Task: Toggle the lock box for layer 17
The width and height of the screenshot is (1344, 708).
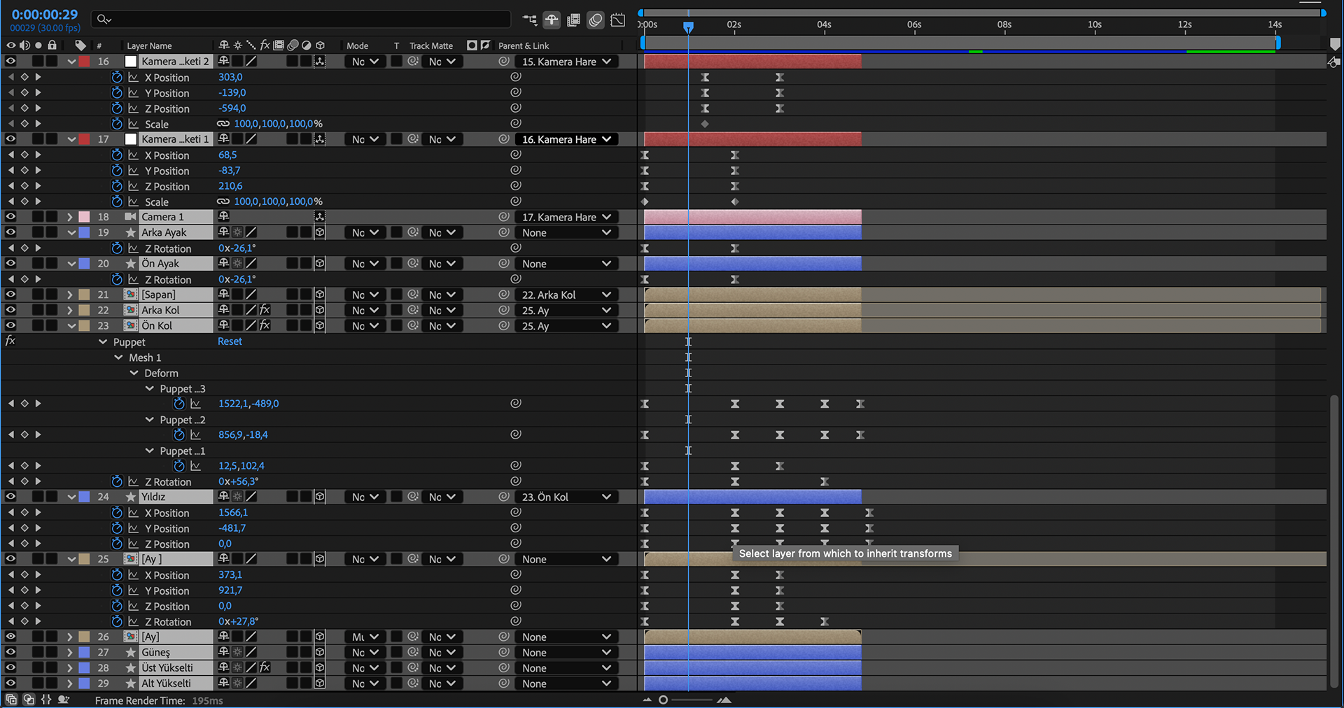Action: tap(52, 139)
